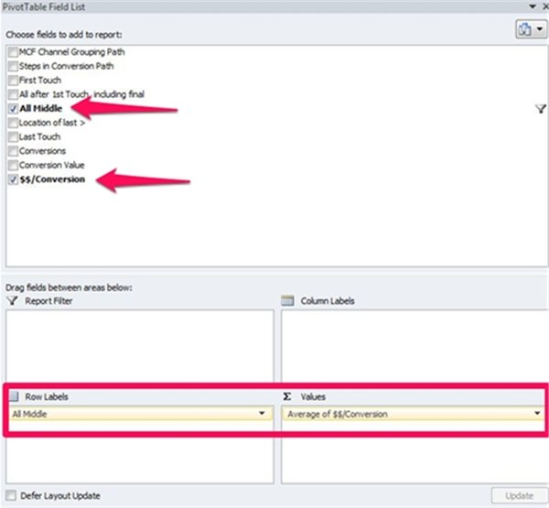Uncheck the All Middle field

point(12,109)
